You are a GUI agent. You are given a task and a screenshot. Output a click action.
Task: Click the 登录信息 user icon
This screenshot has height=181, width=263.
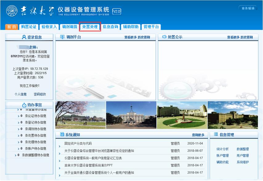(x=24, y=37)
